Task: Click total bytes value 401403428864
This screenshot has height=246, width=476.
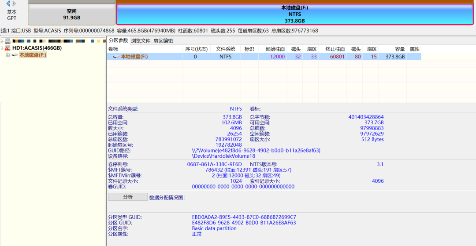Action: (366, 117)
